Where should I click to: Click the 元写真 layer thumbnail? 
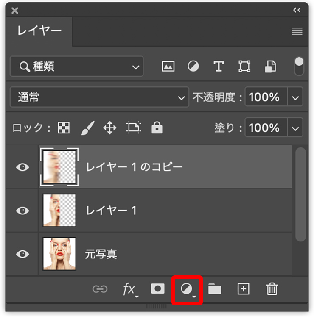(x=59, y=254)
